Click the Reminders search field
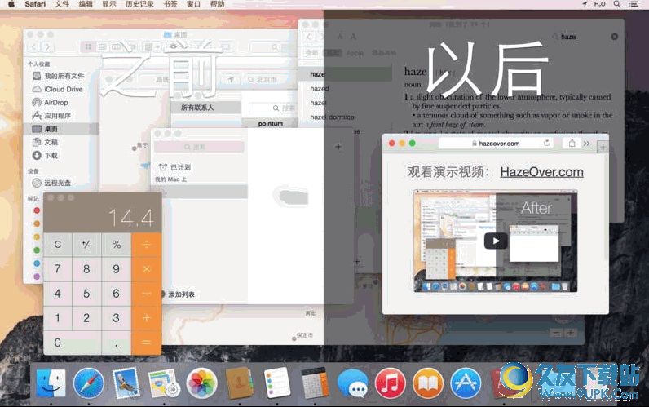The image size is (649, 407). [x=199, y=147]
